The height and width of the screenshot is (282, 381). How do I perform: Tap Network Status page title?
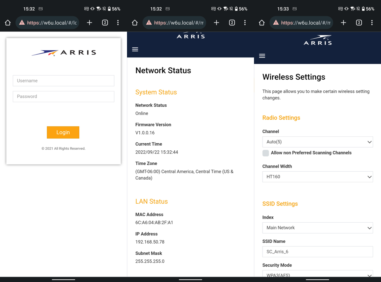[163, 70]
